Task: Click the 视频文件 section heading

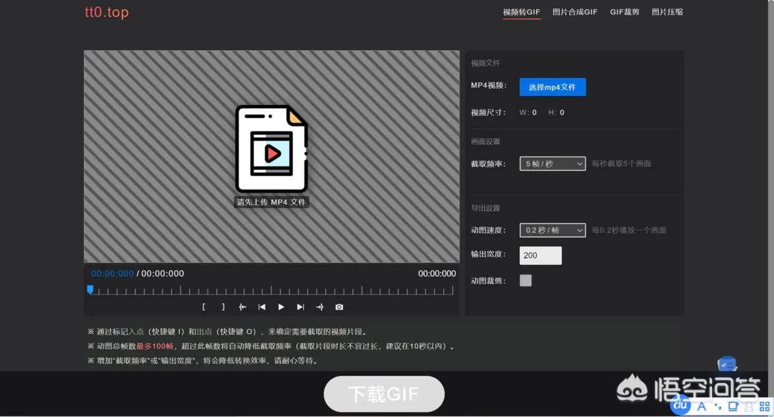Action: (x=486, y=63)
